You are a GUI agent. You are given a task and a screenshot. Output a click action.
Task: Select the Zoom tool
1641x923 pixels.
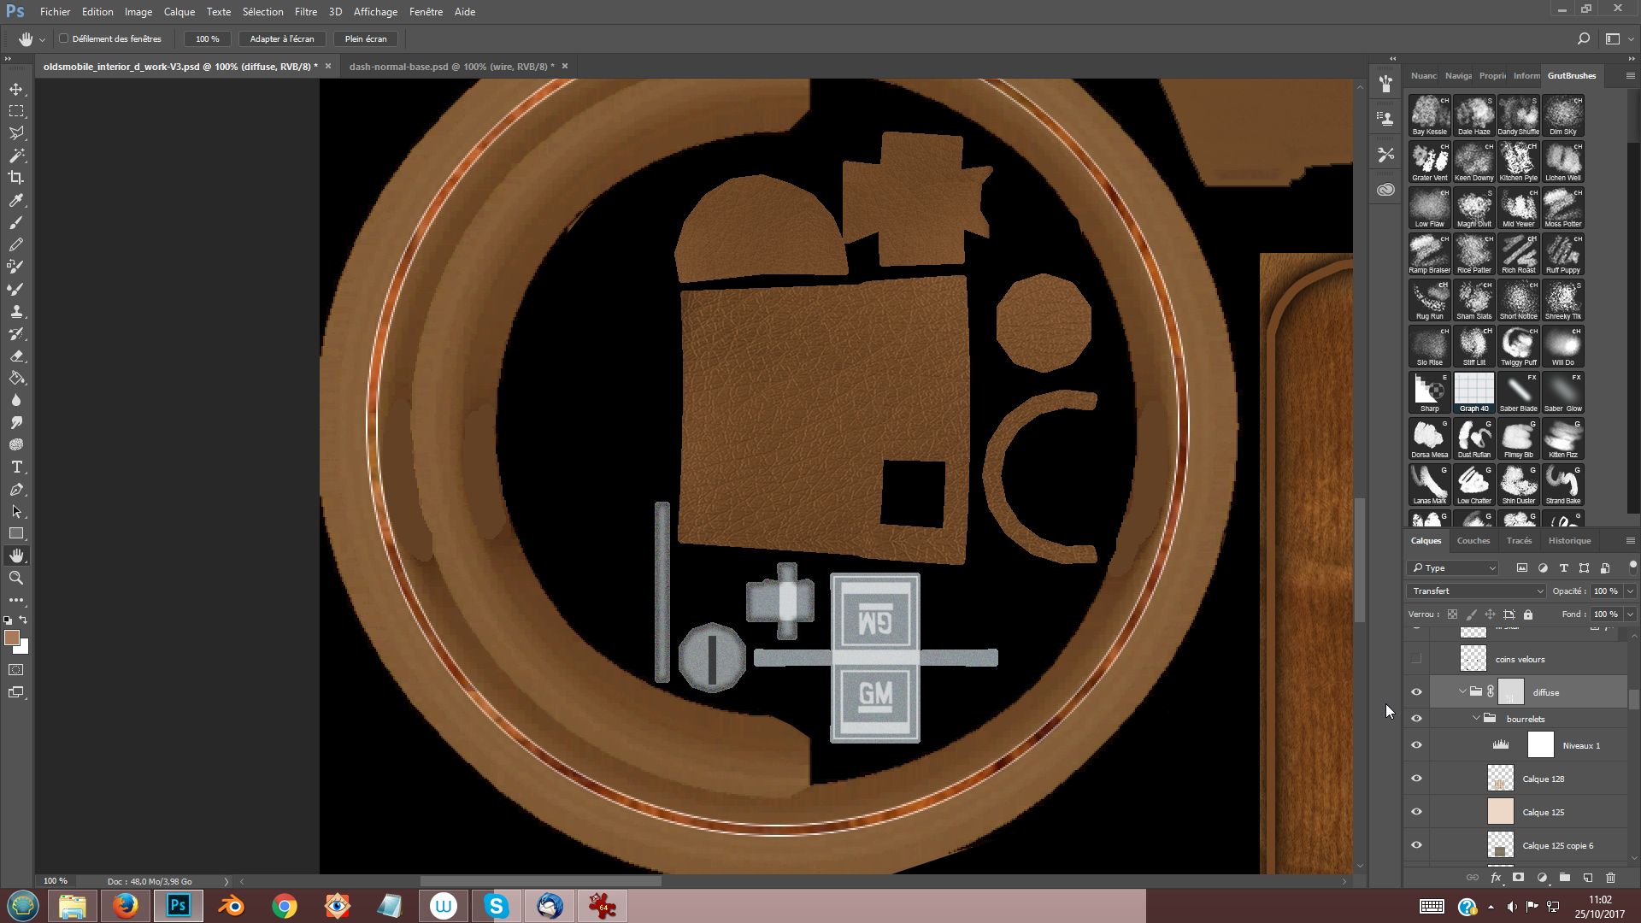pyautogui.click(x=16, y=578)
